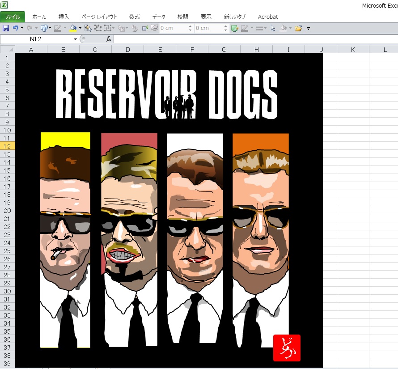Click the width field spinner arrows
The height and width of the screenshot is (369, 398).
(226, 28)
